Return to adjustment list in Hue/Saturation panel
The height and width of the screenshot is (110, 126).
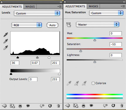67,106
